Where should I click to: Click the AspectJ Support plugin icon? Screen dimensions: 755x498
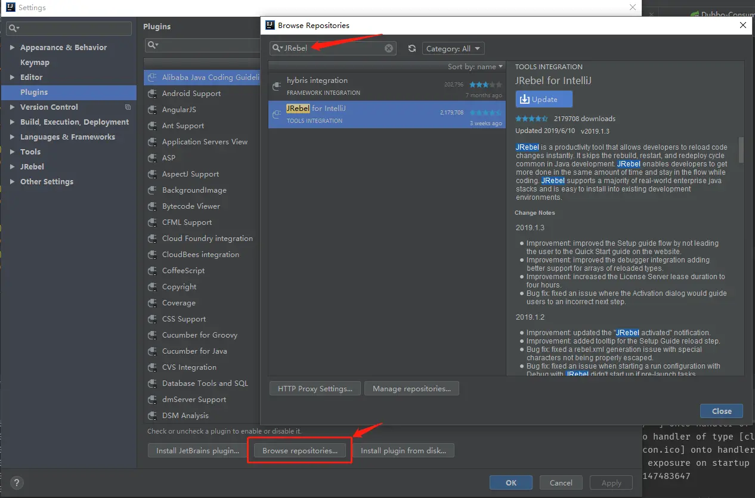(x=152, y=174)
